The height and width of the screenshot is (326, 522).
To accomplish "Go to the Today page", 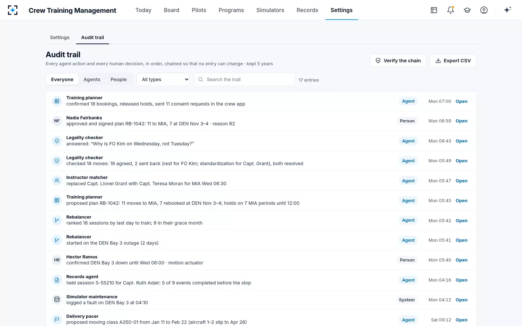I will coord(144,10).
